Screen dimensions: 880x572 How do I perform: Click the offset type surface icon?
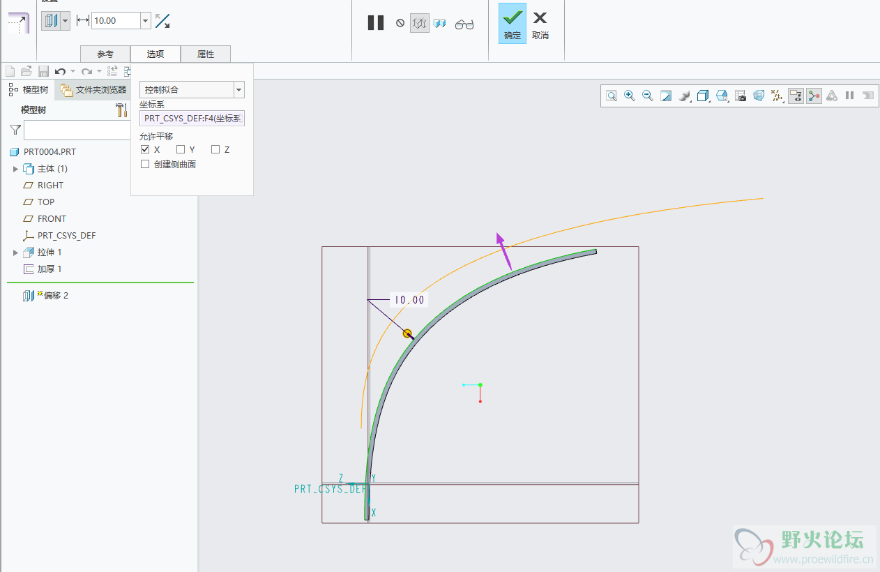coord(51,21)
